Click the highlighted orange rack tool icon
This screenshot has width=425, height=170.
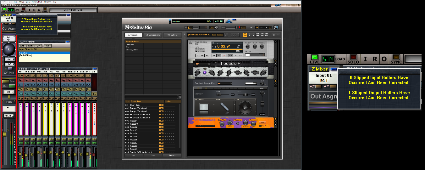tap(245, 35)
